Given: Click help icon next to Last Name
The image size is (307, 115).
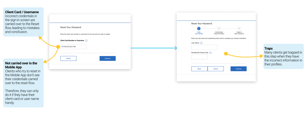Looking at the screenshot, I should click(x=201, y=43).
